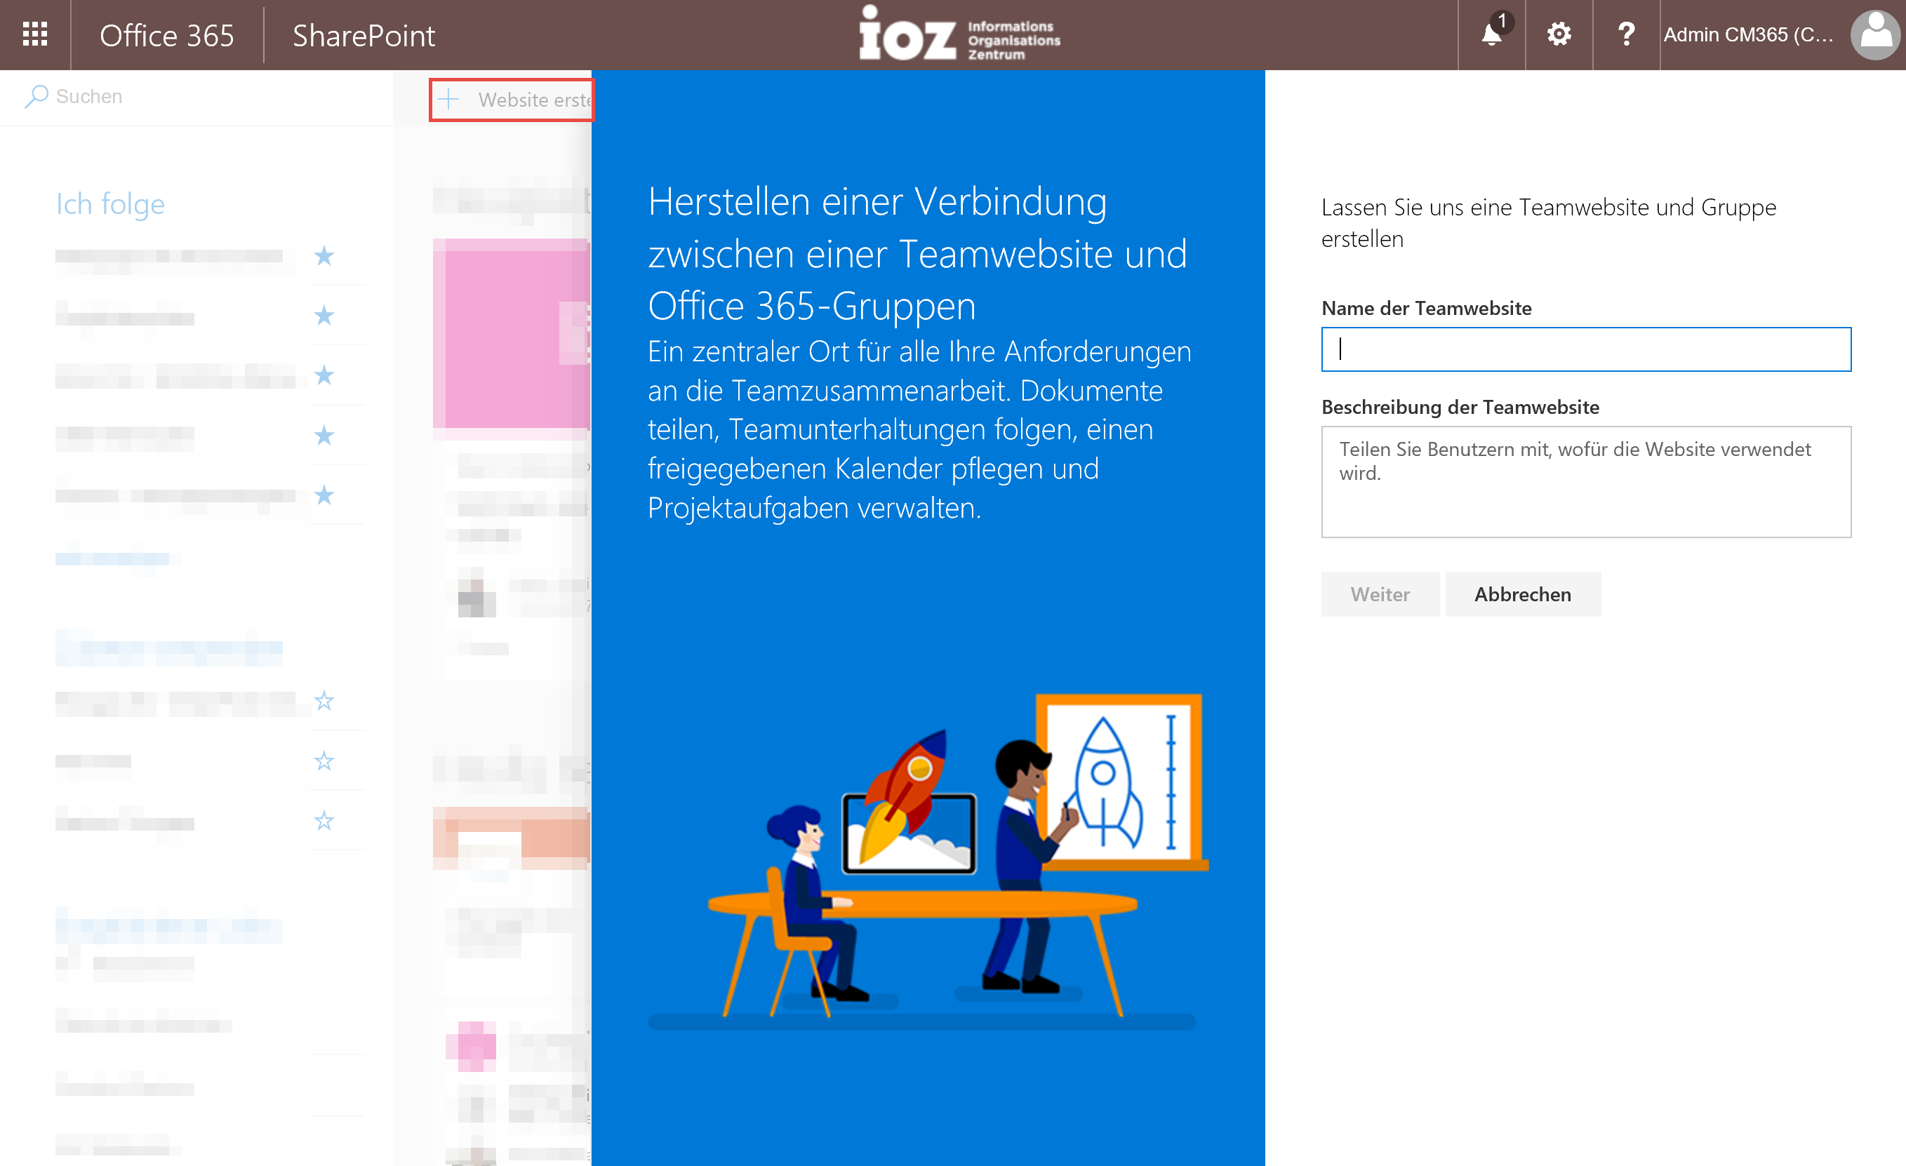Screen dimensions: 1906x1166
Task: Open the notifications bell
Action: point(1491,35)
